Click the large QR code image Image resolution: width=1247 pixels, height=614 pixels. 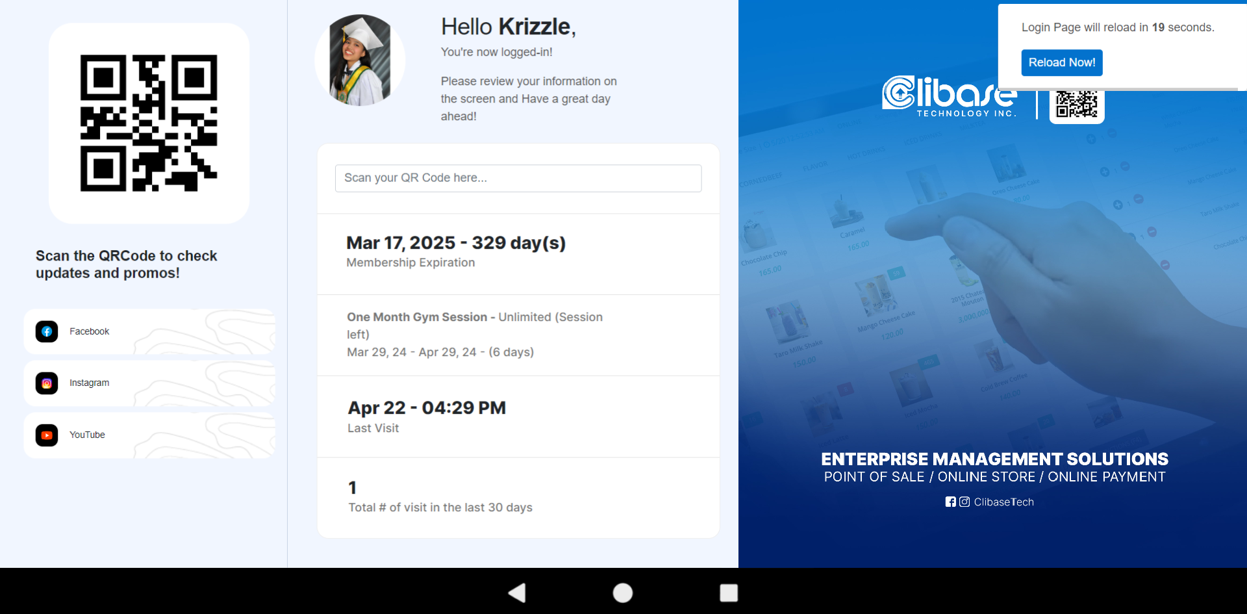click(x=149, y=123)
